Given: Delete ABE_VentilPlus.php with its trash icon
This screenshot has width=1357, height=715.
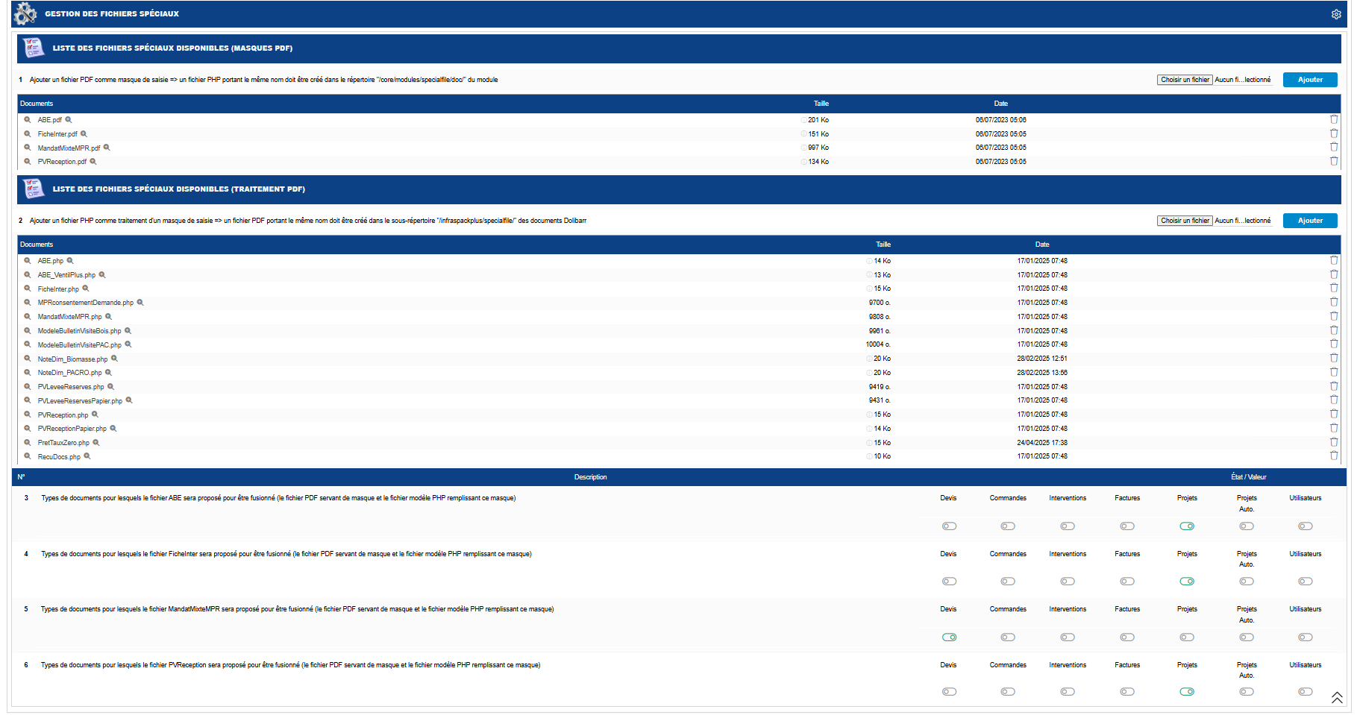Looking at the screenshot, I should point(1334,274).
